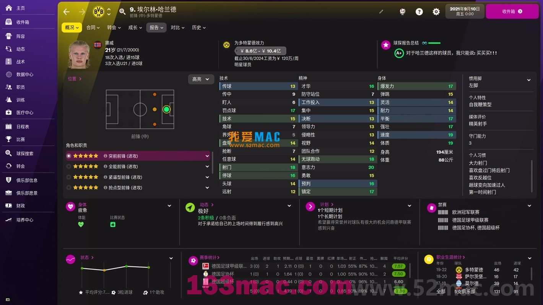Open the 赛季统计 season stats link
This screenshot has width=543, height=305.
[x=210, y=258]
